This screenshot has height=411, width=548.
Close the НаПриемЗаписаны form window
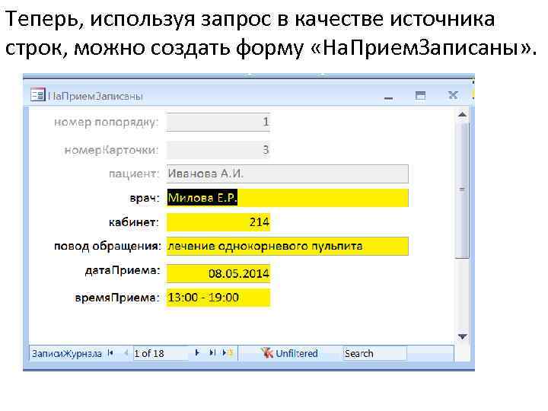pyautogui.click(x=453, y=95)
